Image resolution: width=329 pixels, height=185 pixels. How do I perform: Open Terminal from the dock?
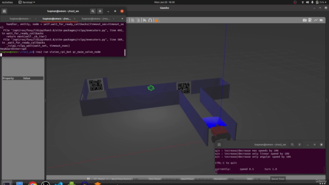(x=6, y=183)
